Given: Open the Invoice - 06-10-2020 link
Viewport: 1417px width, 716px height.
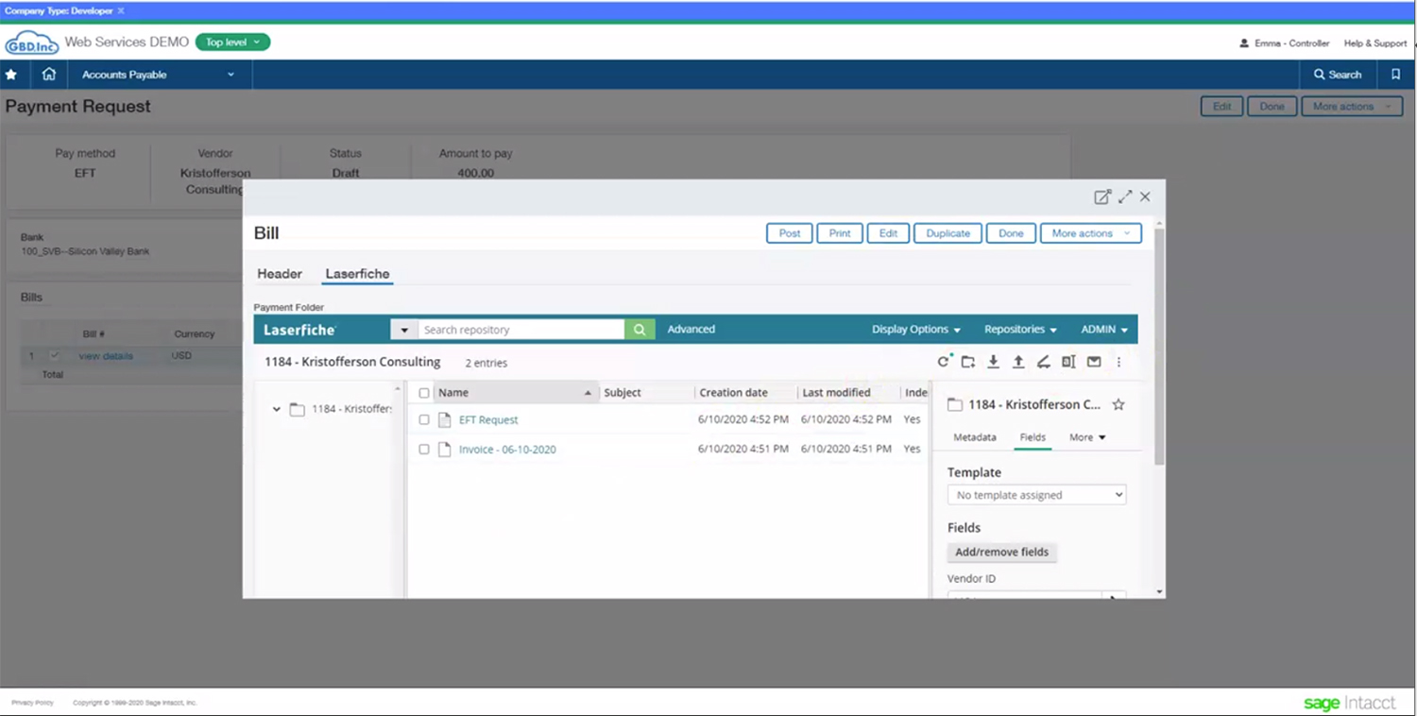Looking at the screenshot, I should pyautogui.click(x=507, y=450).
